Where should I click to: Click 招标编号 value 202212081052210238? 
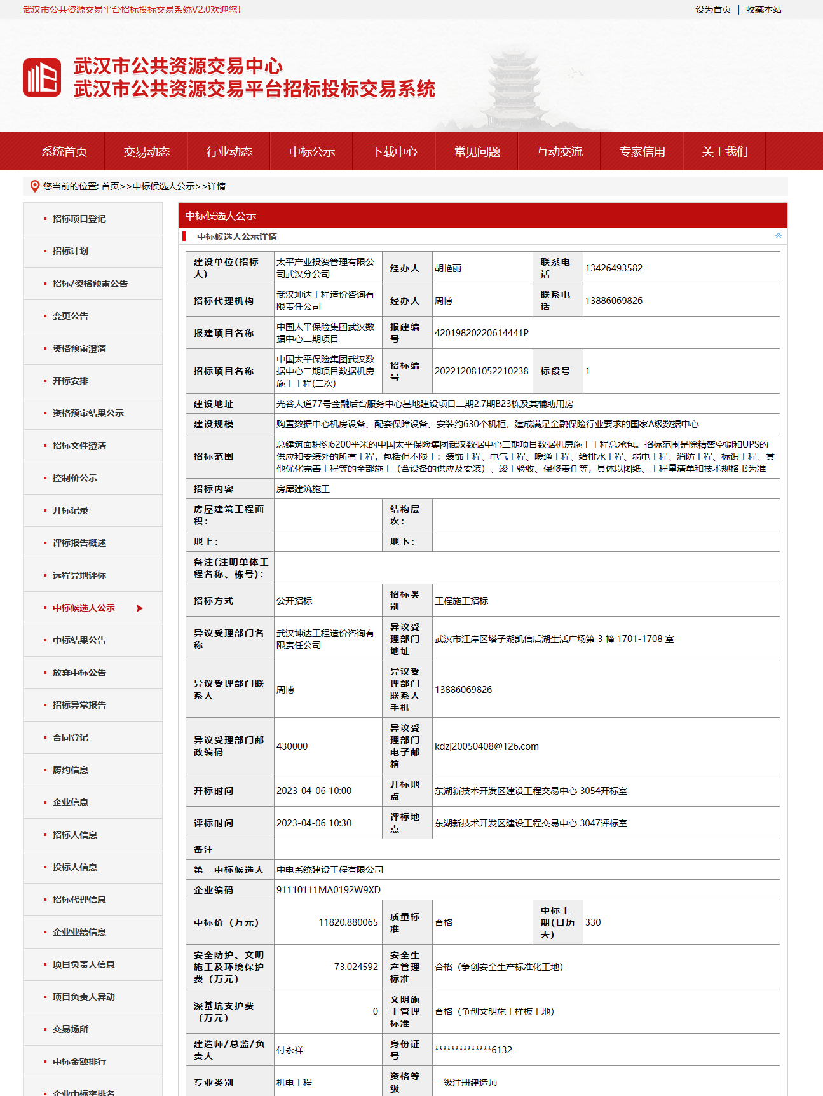tap(482, 371)
